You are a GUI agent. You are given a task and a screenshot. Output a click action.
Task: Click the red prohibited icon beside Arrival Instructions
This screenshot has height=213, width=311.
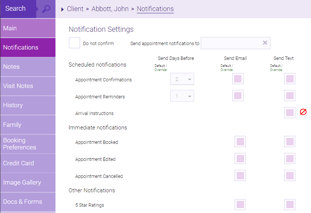[x=303, y=112]
